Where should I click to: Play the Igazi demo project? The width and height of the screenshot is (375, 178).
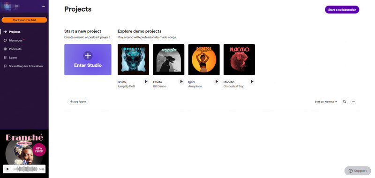pyautogui.click(x=217, y=82)
